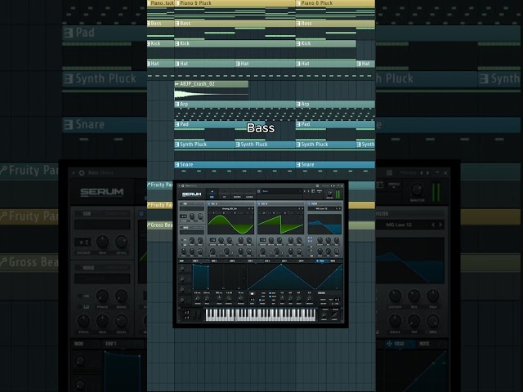The image size is (523, 392).
Task: Toggle the LFO ANCH checkbox
Action: [270, 296]
